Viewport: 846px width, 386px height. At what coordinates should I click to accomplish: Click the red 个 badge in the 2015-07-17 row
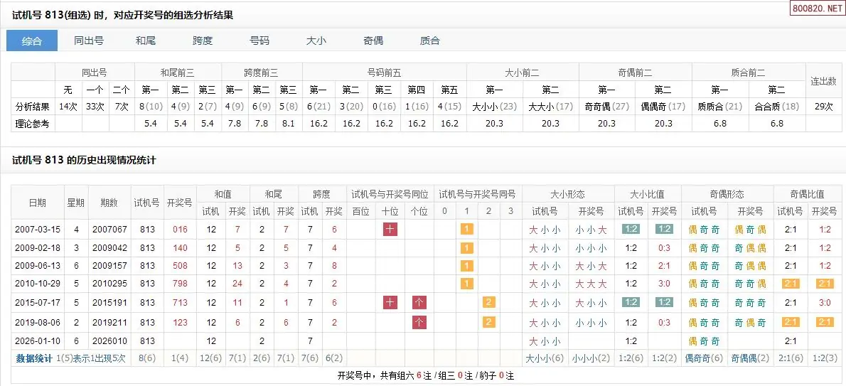click(x=419, y=303)
